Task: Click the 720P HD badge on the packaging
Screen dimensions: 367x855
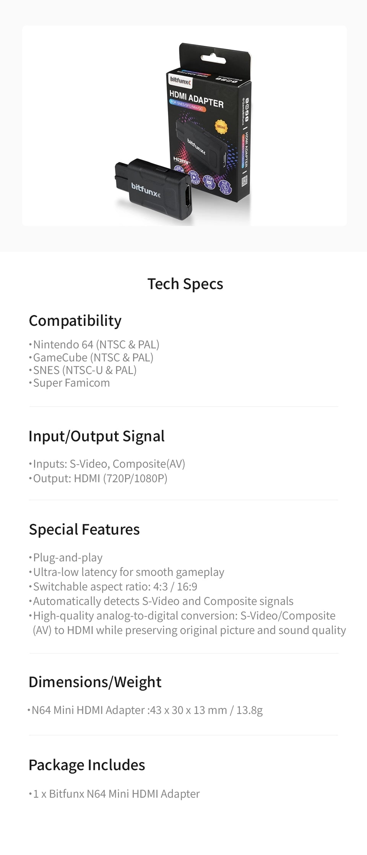Action: pyautogui.click(x=209, y=182)
